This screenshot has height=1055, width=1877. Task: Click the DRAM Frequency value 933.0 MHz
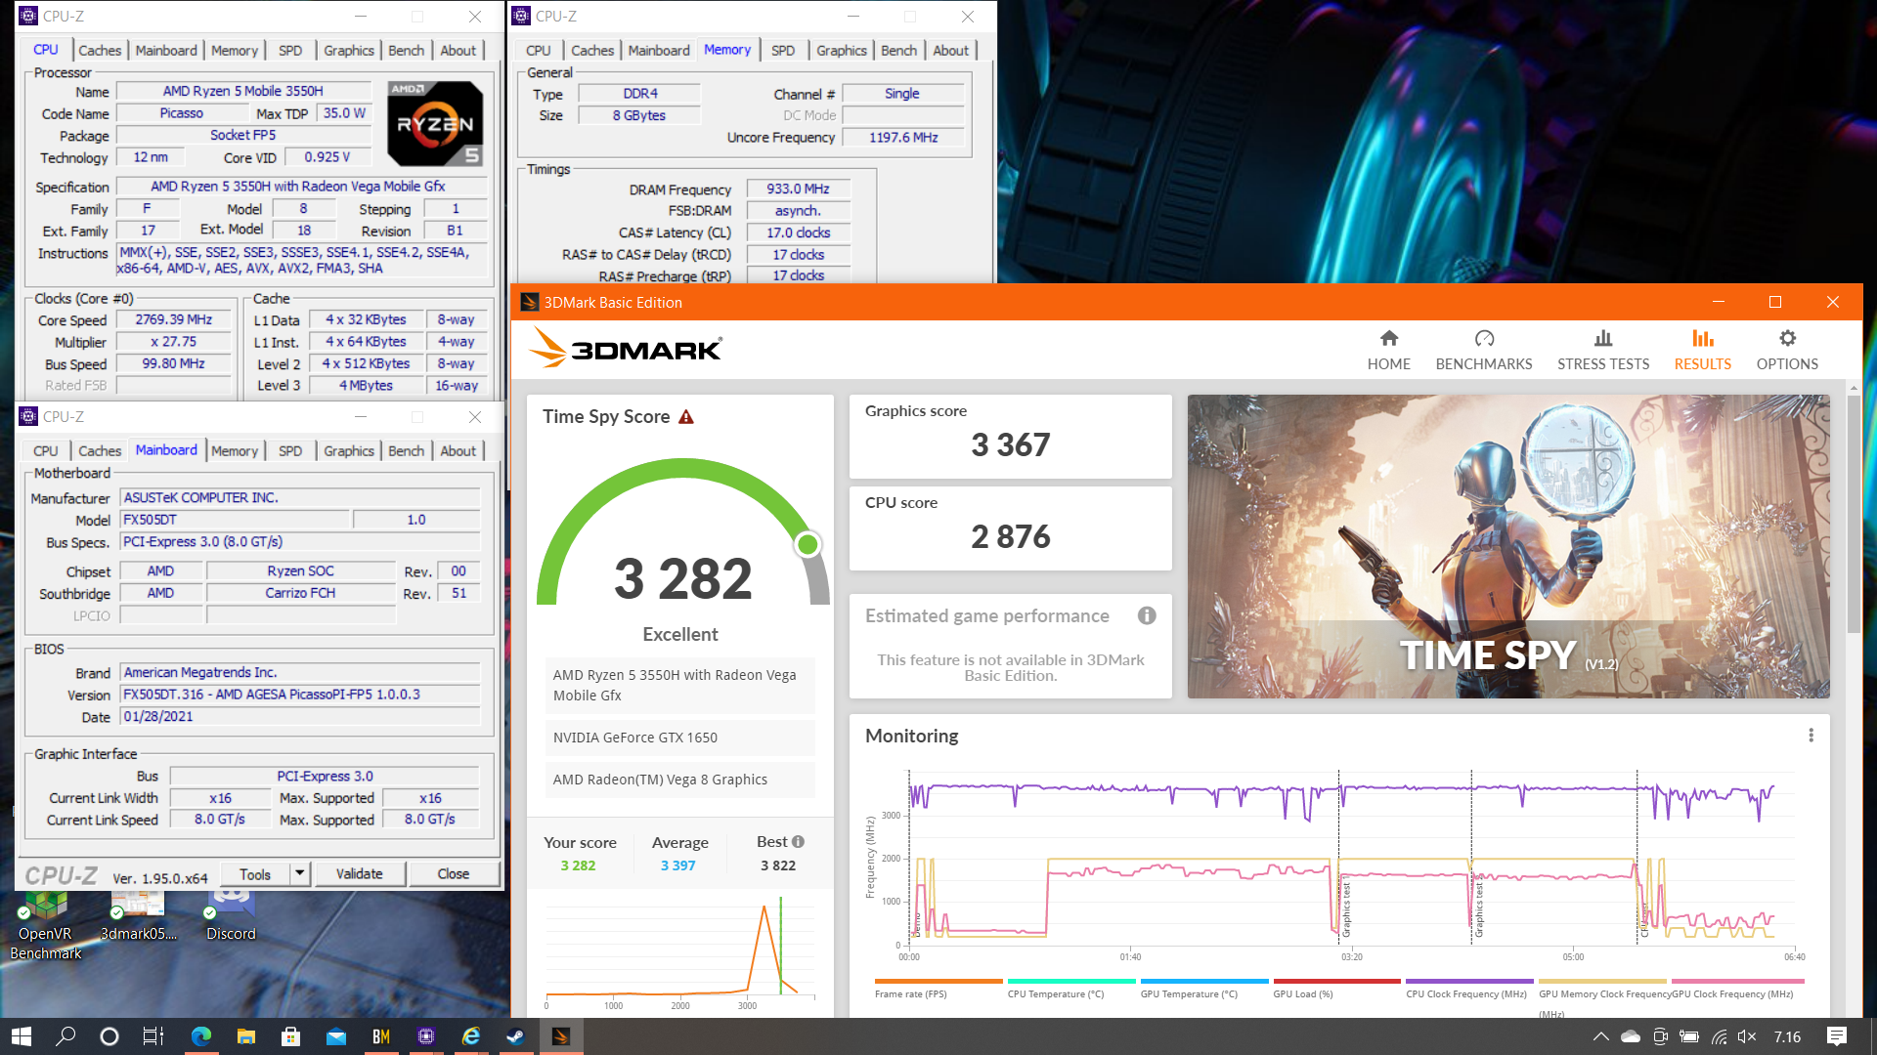click(x=798, y=189)
